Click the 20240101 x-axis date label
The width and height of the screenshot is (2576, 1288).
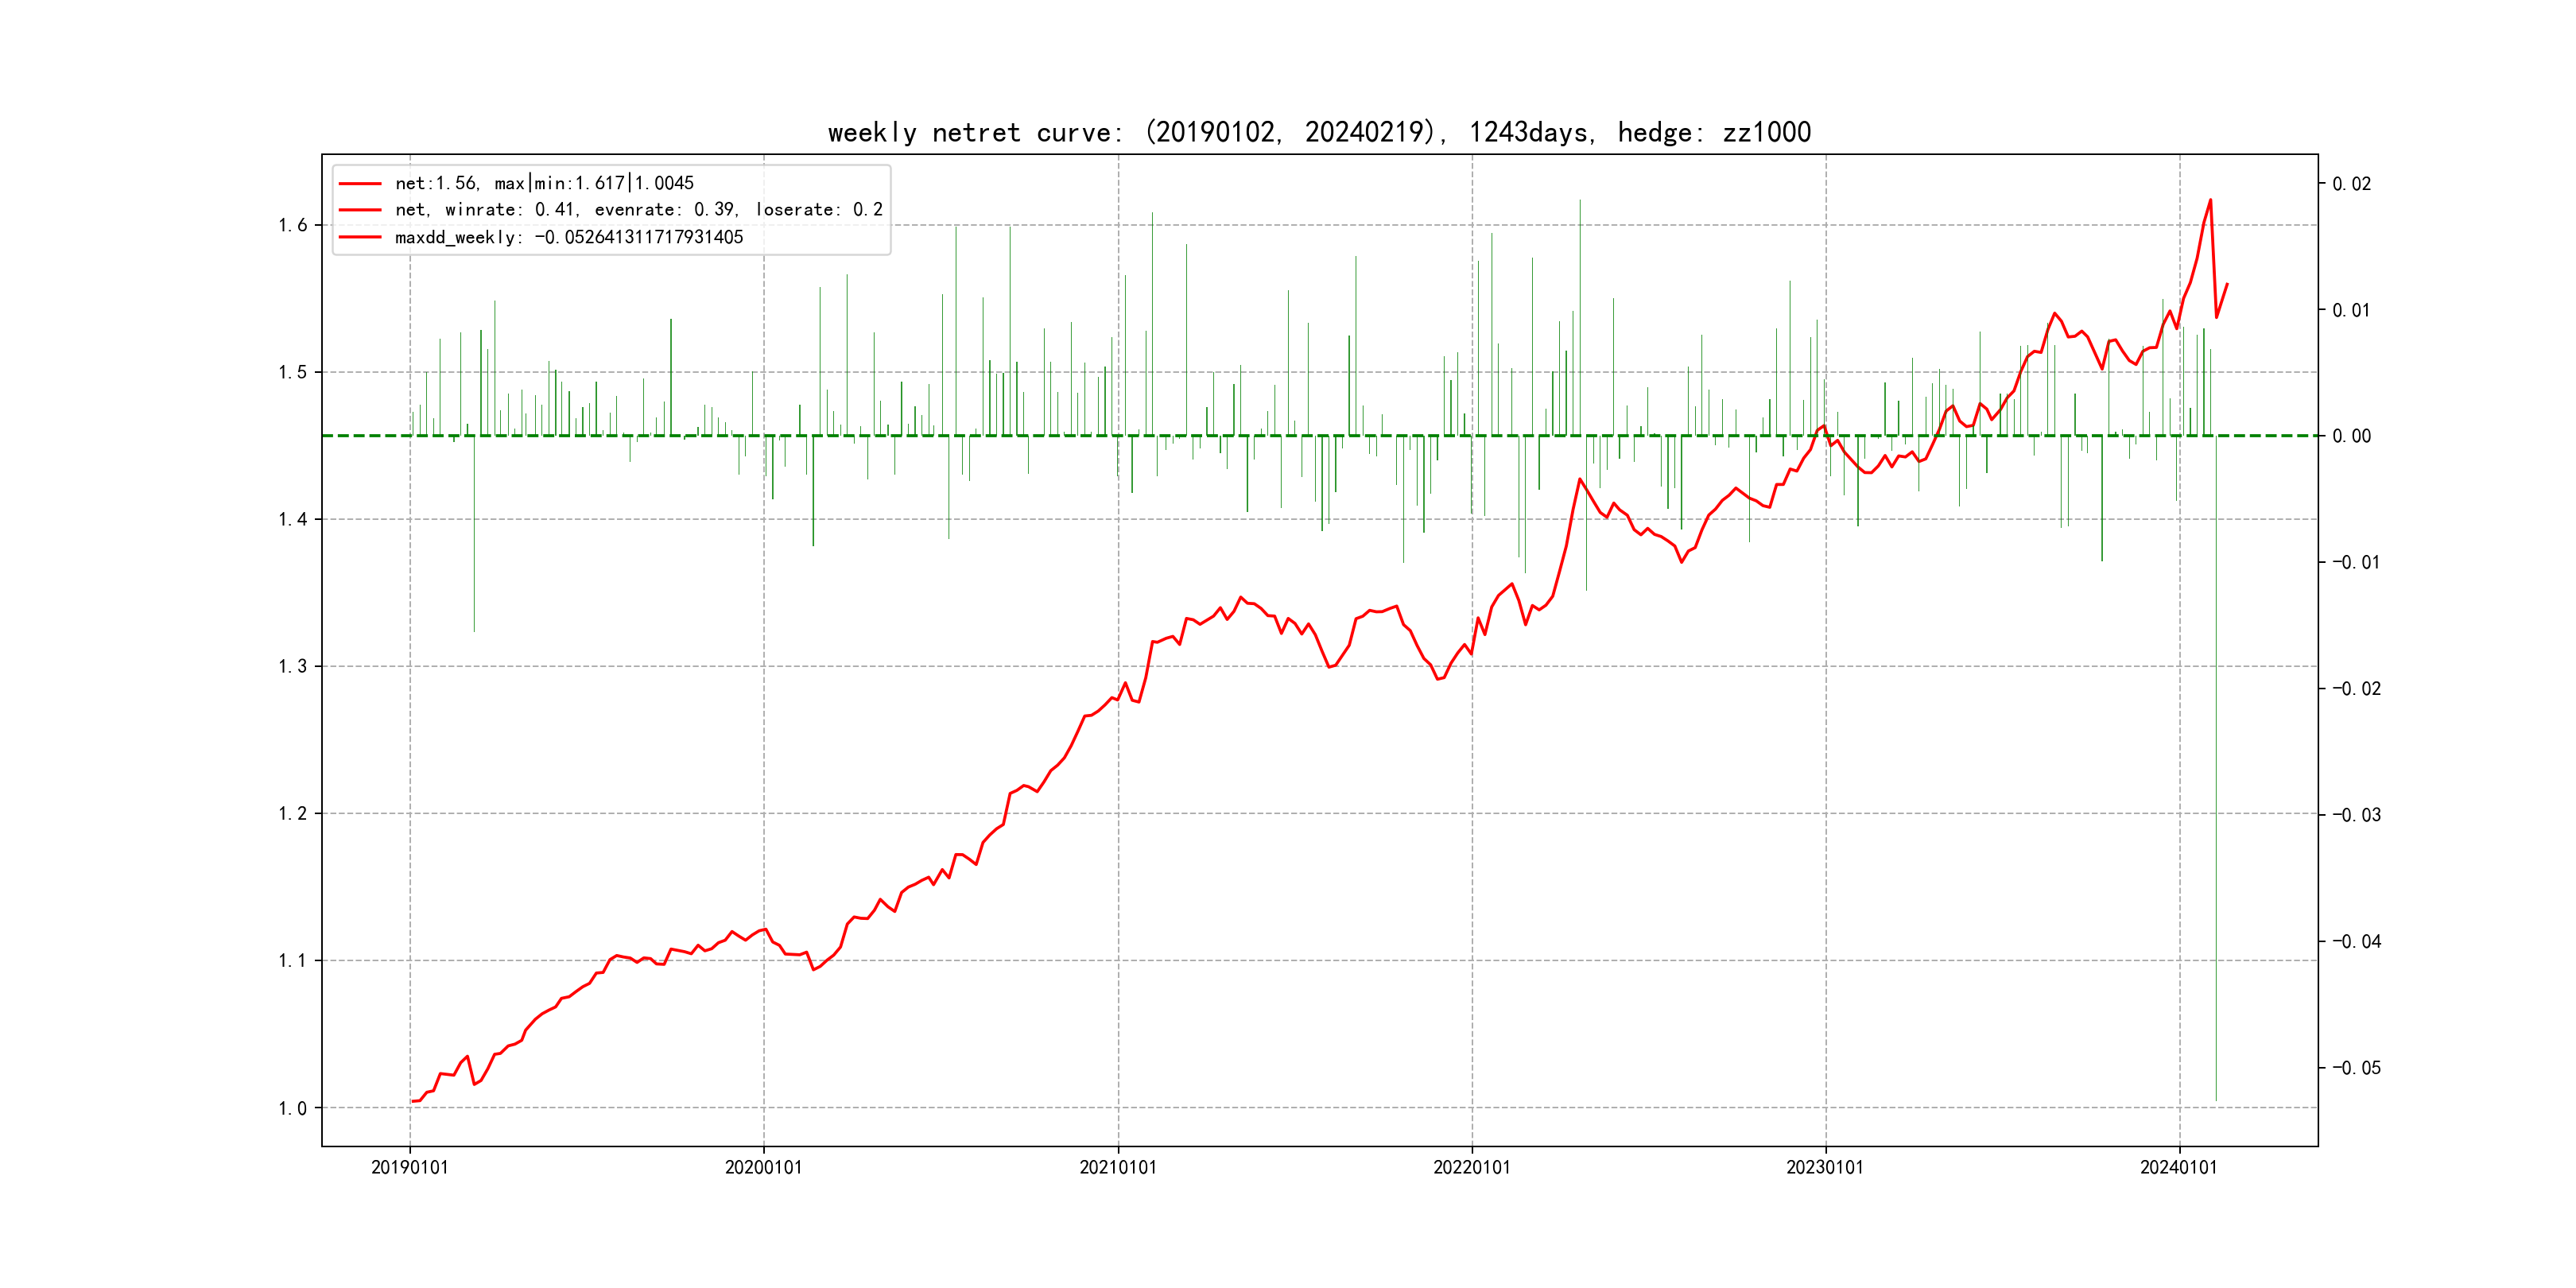pyautogui.click(x=2178, y=1167)
